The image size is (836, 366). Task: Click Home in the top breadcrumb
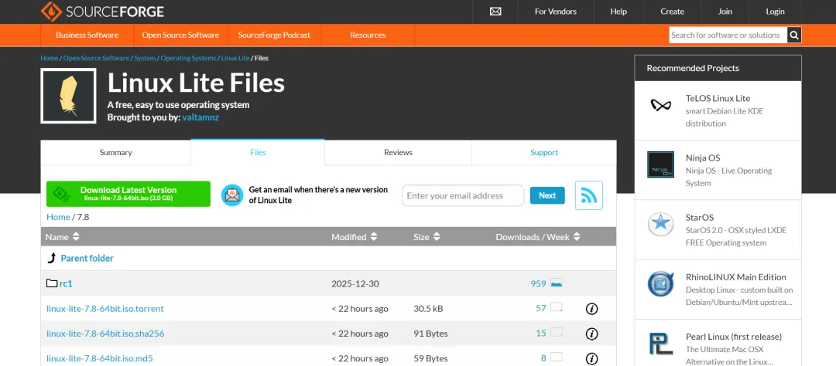(49, 58)
